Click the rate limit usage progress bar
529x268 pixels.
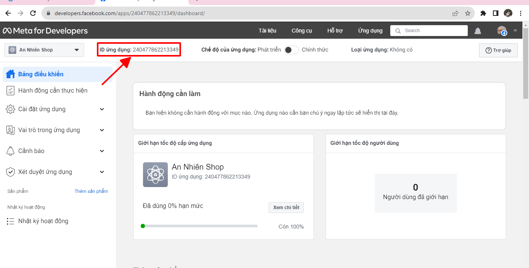(200, 226)
